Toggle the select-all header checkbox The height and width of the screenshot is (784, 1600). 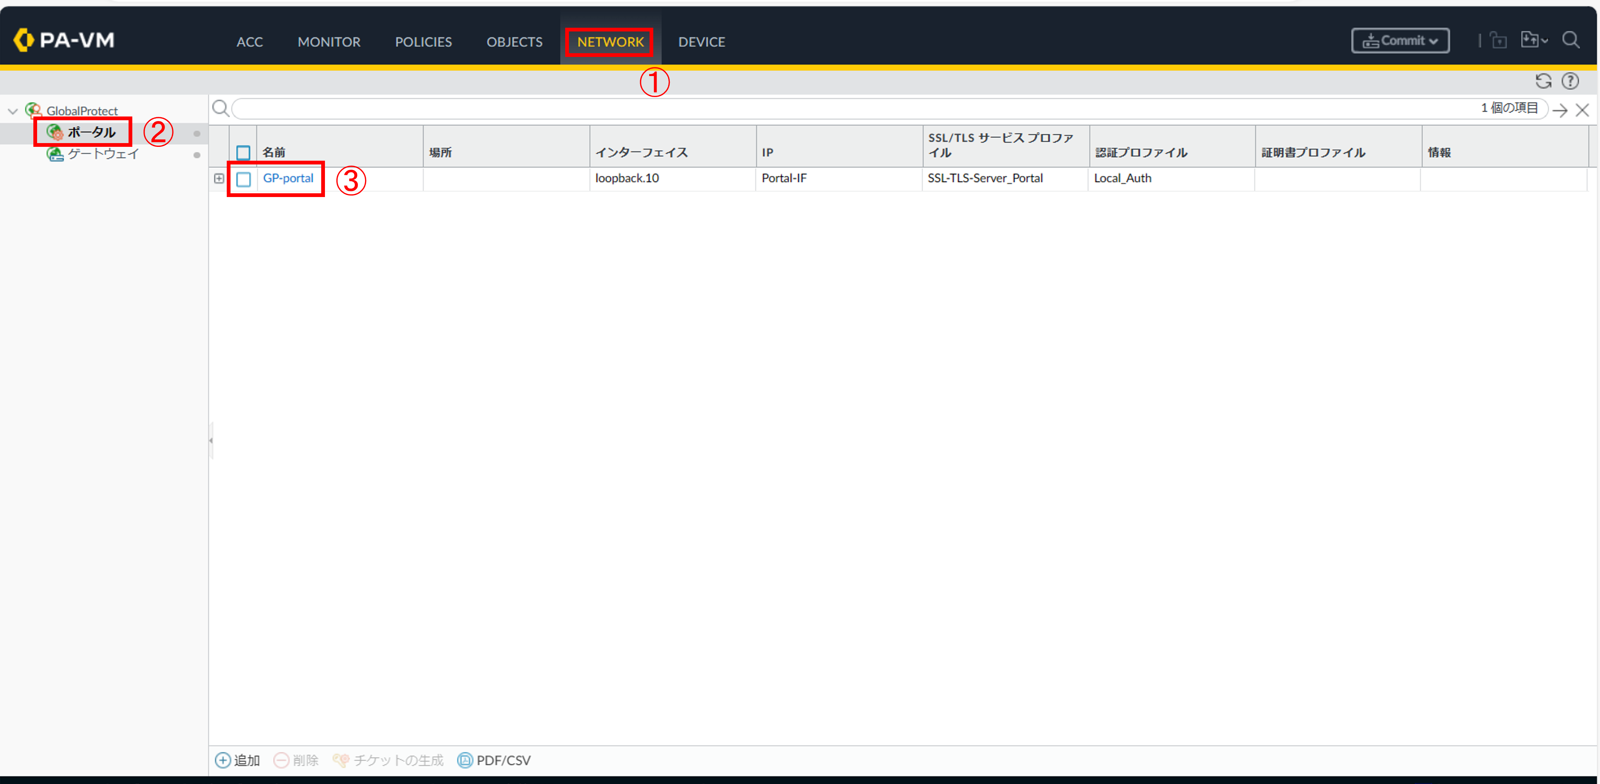click(x=244, y=152)
